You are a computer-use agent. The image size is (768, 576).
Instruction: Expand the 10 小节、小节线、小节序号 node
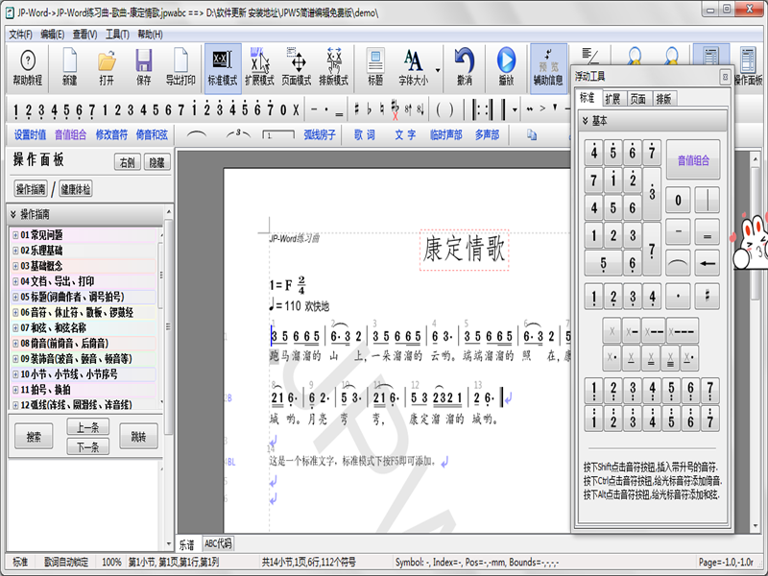pos(15,374)
